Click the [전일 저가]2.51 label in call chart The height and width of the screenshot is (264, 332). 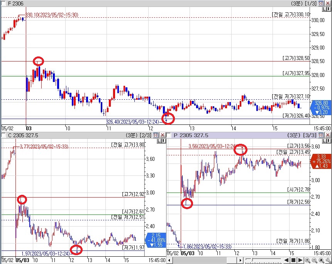click(x=128, y=217)
